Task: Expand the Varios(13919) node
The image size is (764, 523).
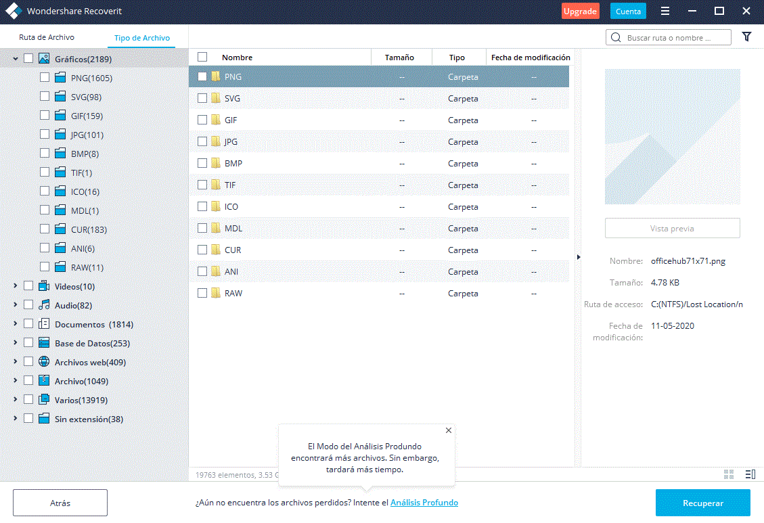Action: pyautogui.click(x=16, y=399)
